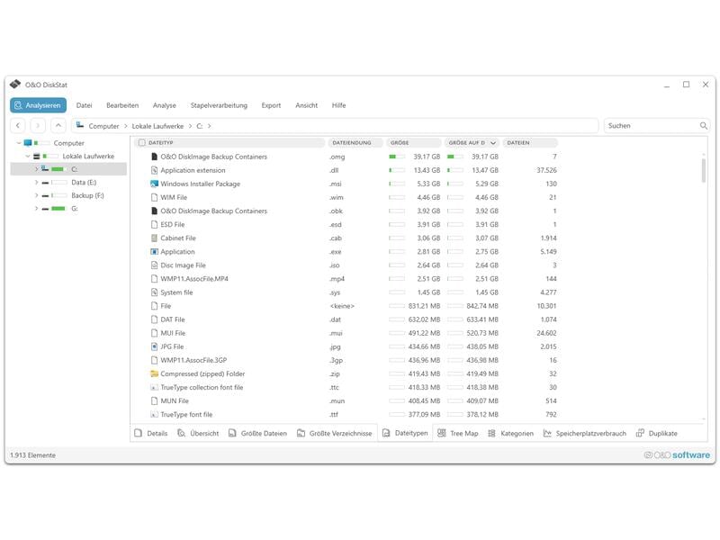The width and height of the screenshot is (720, 540).
Task: Collapse the Computer tree node
Action: [19, 143]
